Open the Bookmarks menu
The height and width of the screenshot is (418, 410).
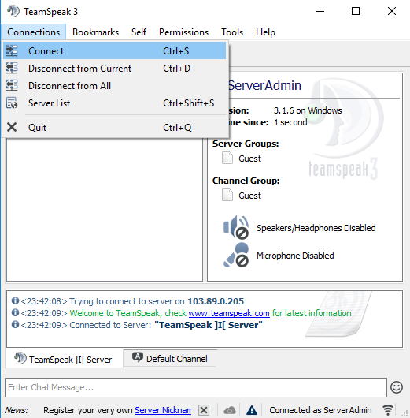coord(95,32)
